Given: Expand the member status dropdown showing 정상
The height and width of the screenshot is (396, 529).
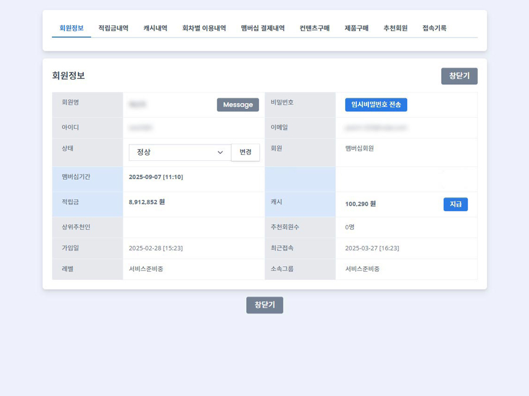Looking at the screenshot, I should click(179, 152).
